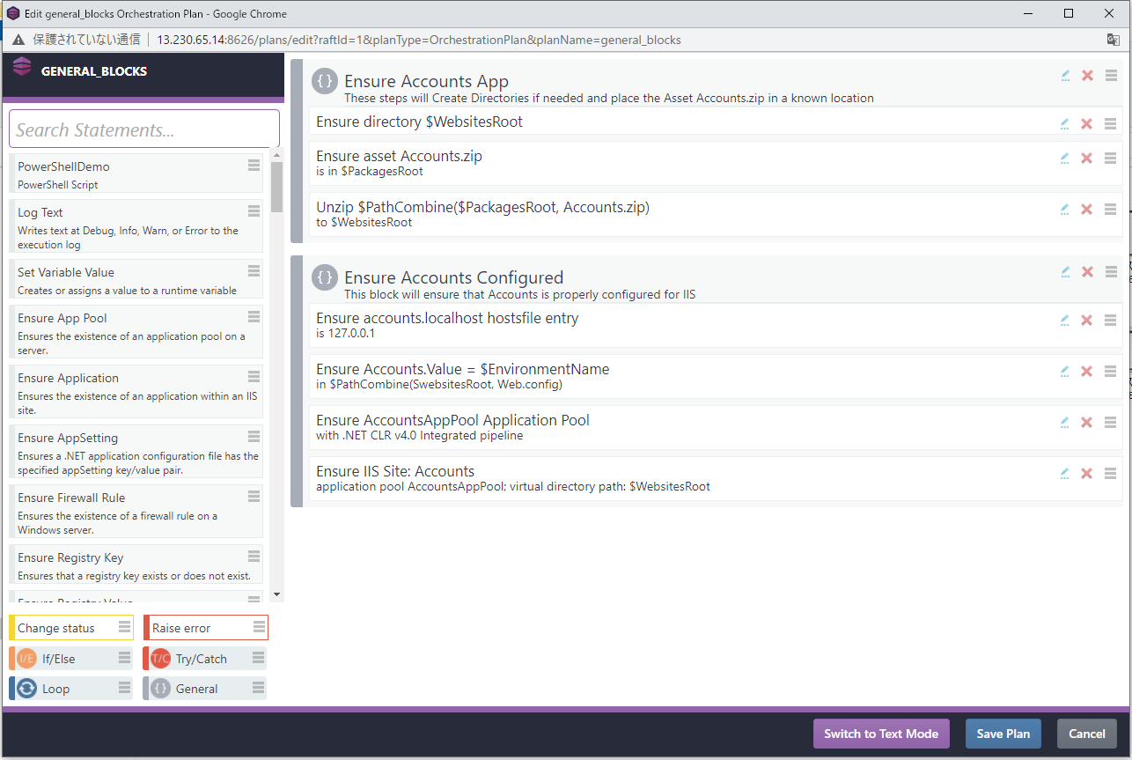
Task: Edit the Ensure Accounts App block
Action: point(1065,76)
